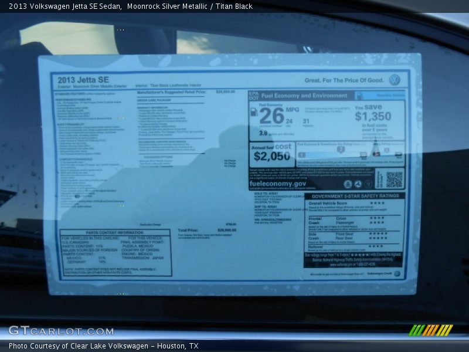
Task: Click the fuel pump icon beside 26 MPG
Action: [x=254, y=111]
